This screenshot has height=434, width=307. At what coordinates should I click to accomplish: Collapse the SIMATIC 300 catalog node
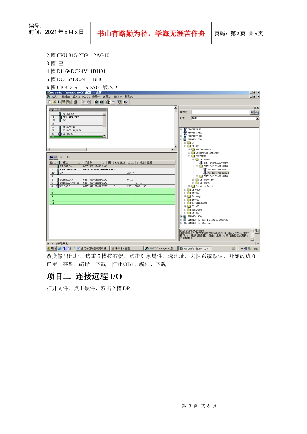[x=181, y=139]
